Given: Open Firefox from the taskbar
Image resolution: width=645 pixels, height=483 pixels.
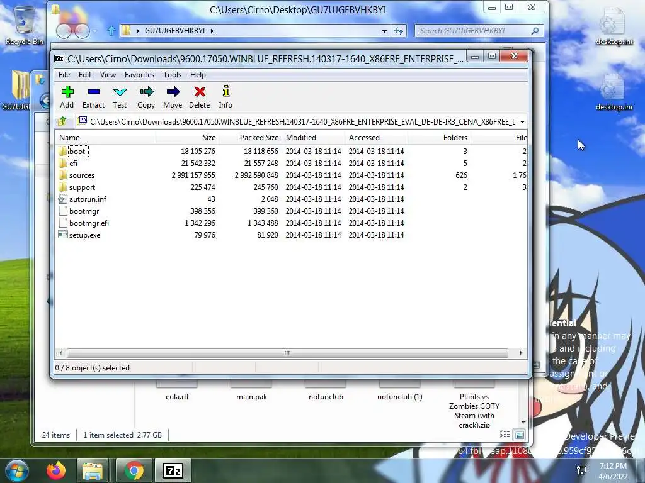Looking at the screenshot, I should point(56,470).
